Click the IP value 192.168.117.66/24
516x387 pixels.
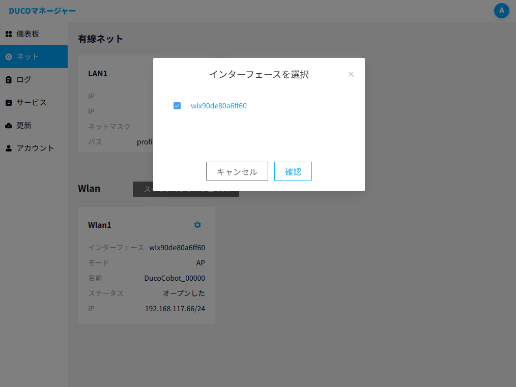(x=175, y=308)
